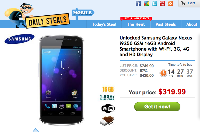
Task: Open the Facebook social icon
Action: [x=138, y=3]
